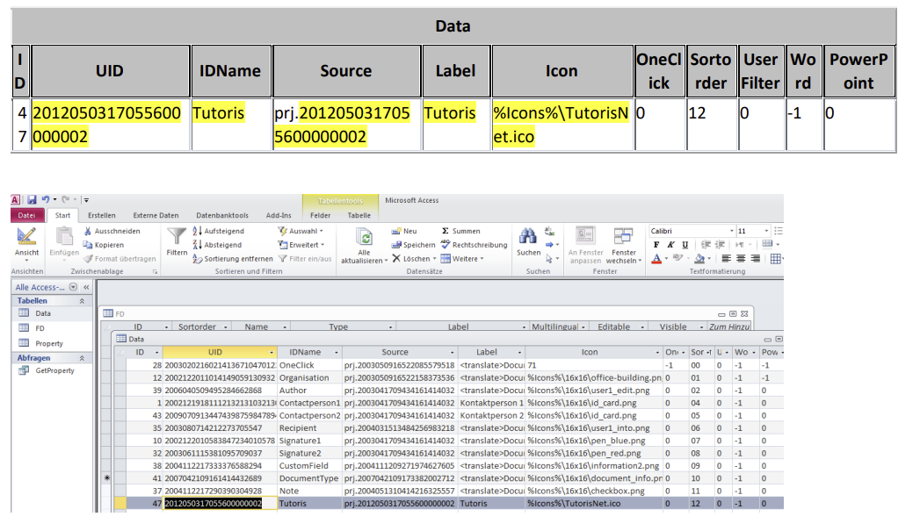
Task: Open the Weitere records dropdown
Action: [462, 258]
